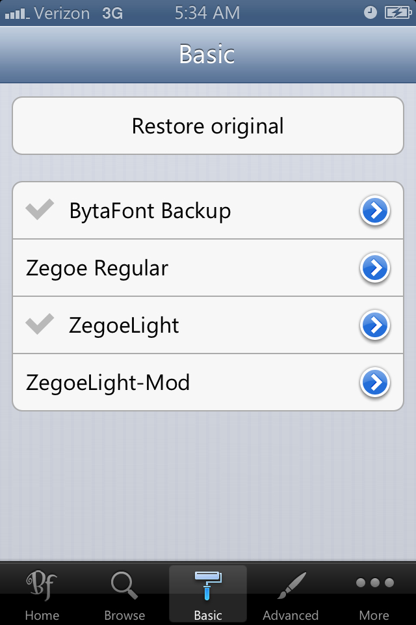Tap the Advanced paintbrush icon

point(291,585)
